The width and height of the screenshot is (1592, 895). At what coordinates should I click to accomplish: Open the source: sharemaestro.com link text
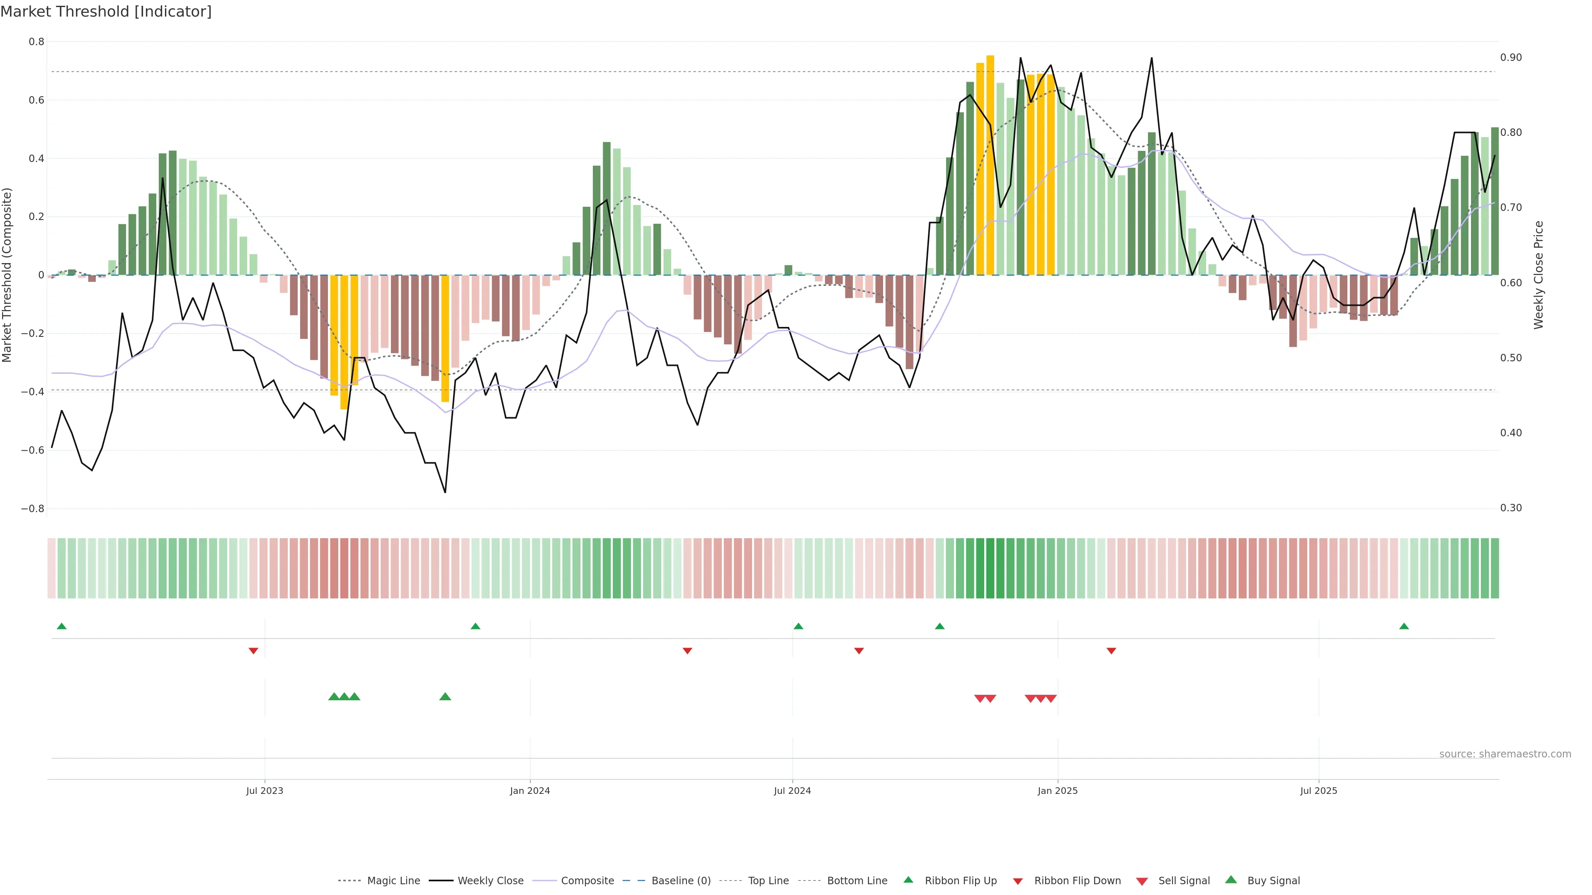1505,754
